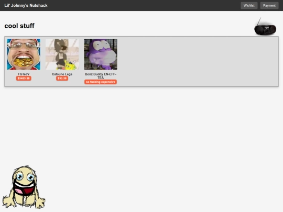283x212 pixels.
Task: Click the BonziBuddy expensive price badge
Action: (x=101, y=82)
